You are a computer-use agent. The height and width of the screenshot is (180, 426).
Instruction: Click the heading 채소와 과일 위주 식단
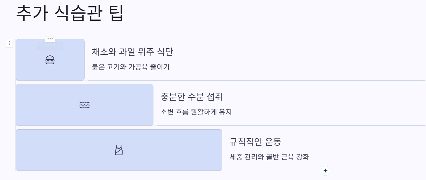[132, 52]
